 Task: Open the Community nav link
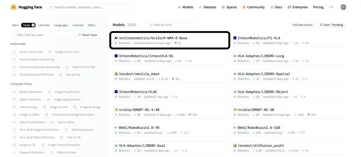[x=253, y=7]
